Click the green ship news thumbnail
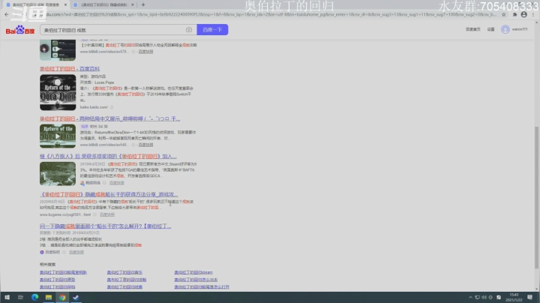 pos(58,174)
